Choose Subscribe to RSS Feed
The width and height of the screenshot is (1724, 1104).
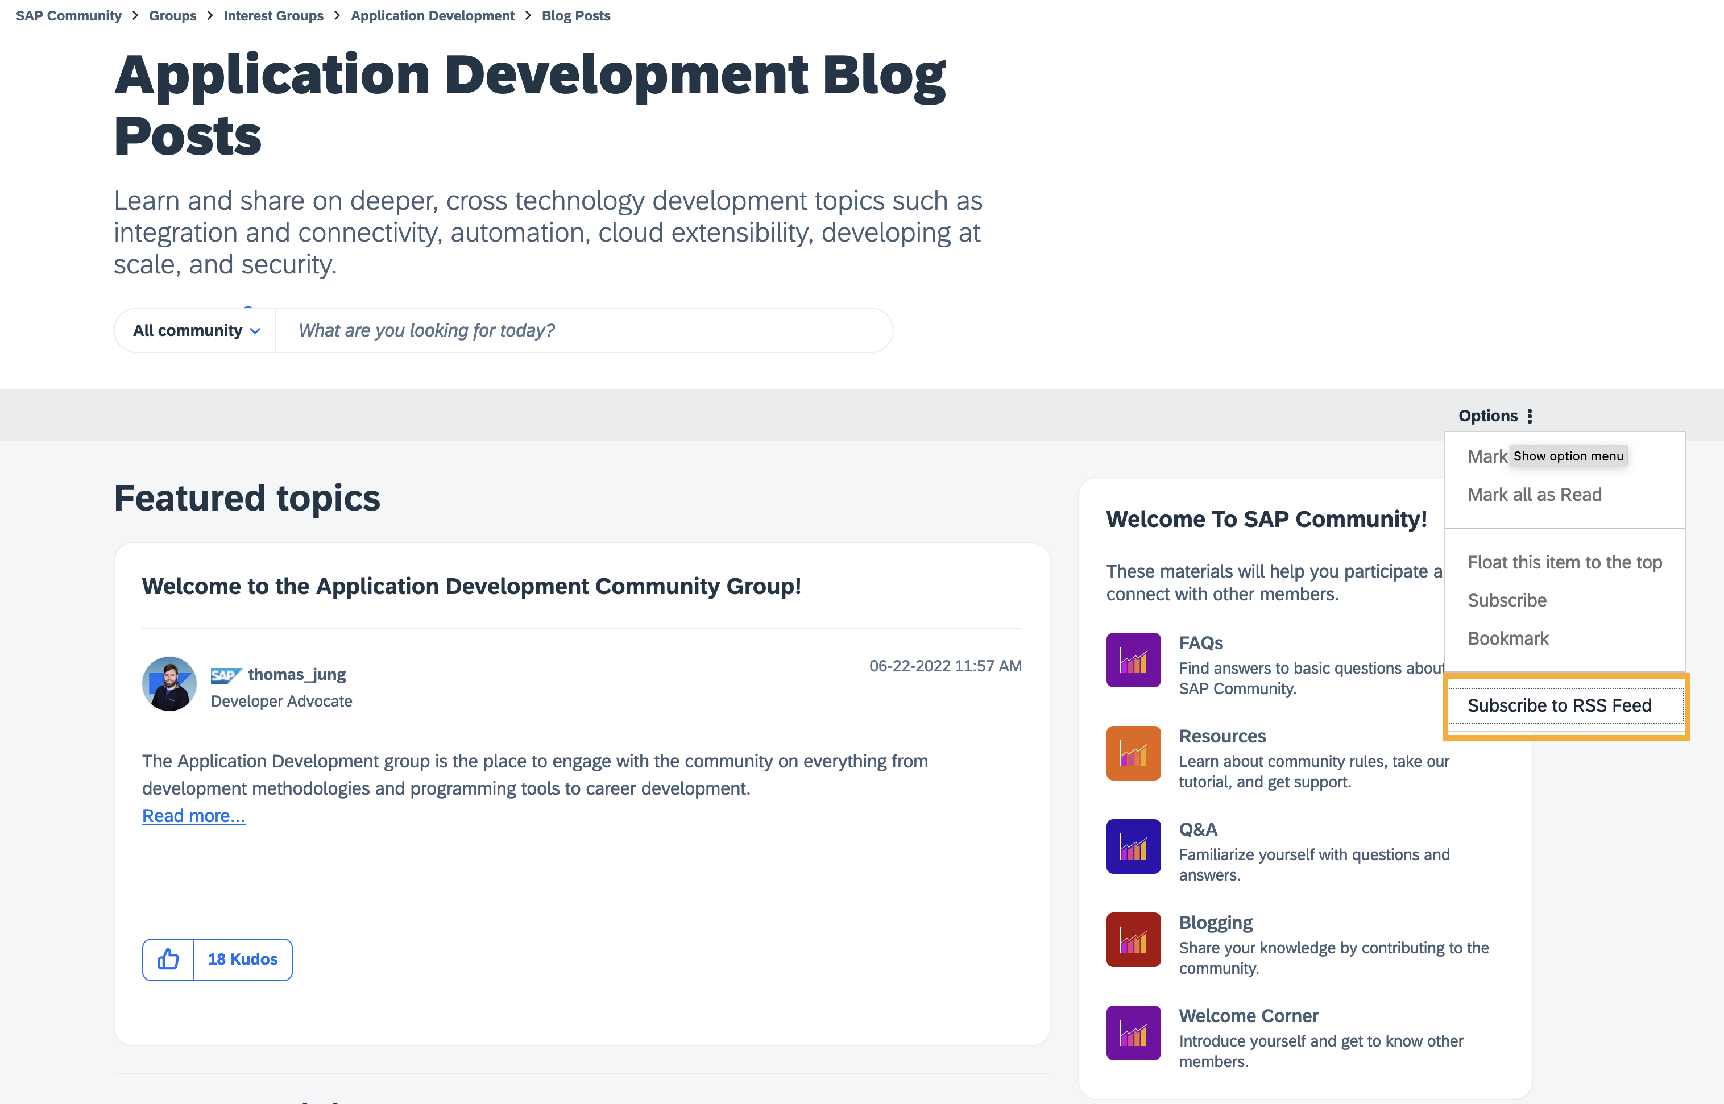1559,705
